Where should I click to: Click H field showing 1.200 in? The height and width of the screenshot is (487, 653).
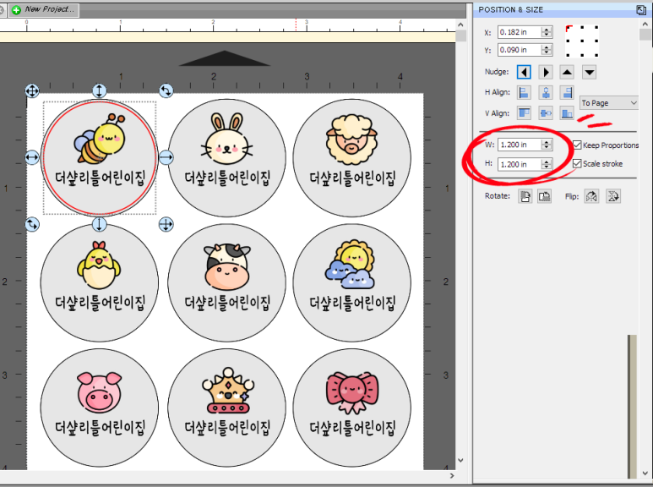(x=520, y=164)
